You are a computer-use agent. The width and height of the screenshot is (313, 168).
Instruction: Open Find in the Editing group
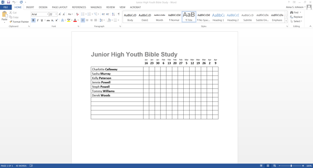tap(294, 12)
